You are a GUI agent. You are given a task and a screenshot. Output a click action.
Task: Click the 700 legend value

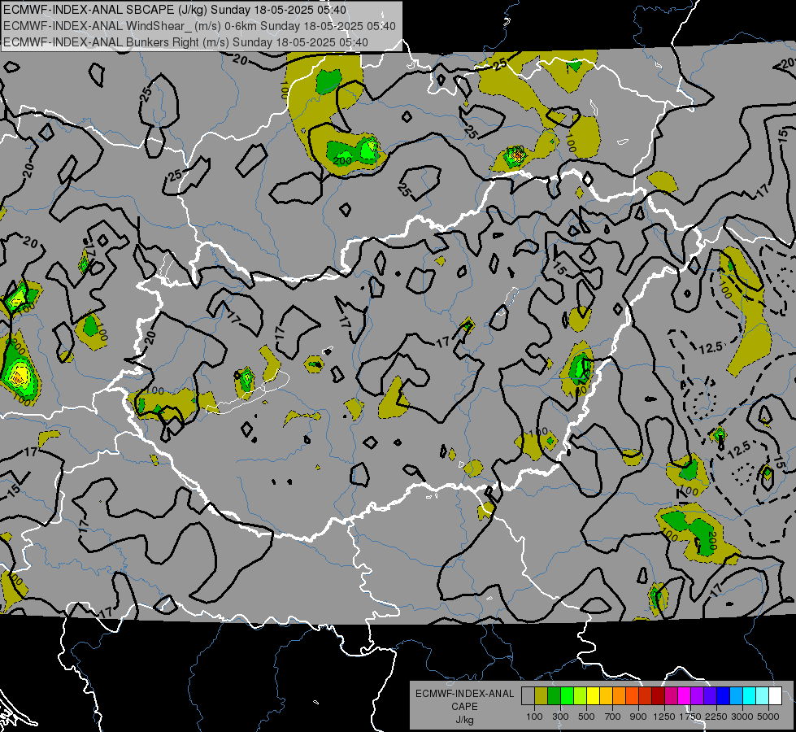pyautogui.click(x=613, y=717)
